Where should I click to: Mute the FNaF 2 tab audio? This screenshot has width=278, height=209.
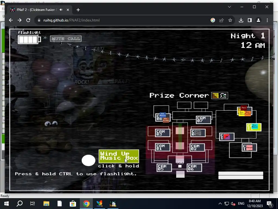click(x=61, y=10)
